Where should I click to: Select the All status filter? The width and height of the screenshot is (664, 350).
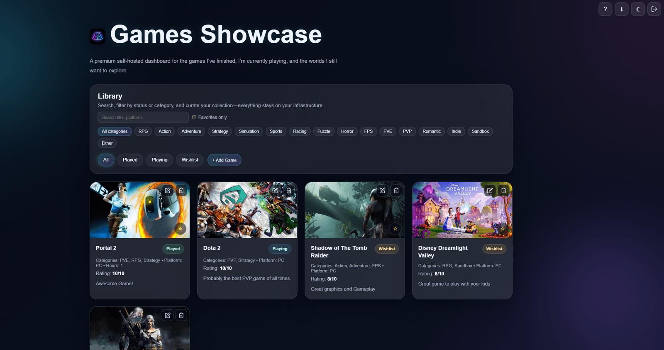[106, 160]
